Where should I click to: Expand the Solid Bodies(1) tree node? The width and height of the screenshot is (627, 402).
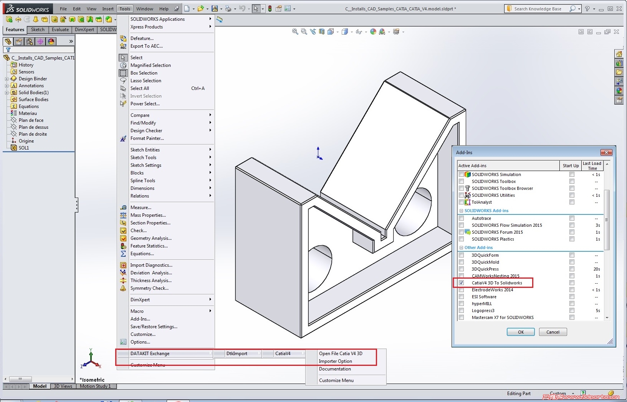7,93
